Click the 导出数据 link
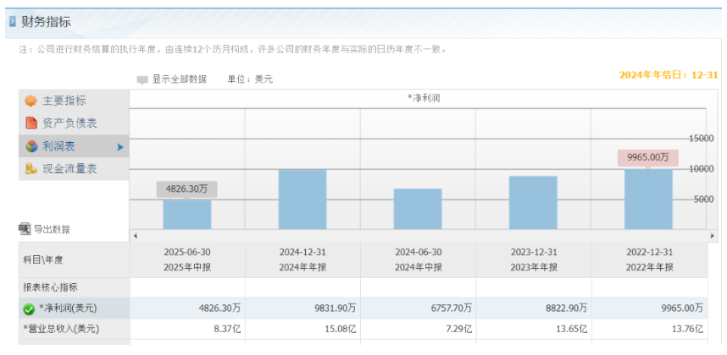The width and height of the screenshot is (727, 355). click(51, 229)
